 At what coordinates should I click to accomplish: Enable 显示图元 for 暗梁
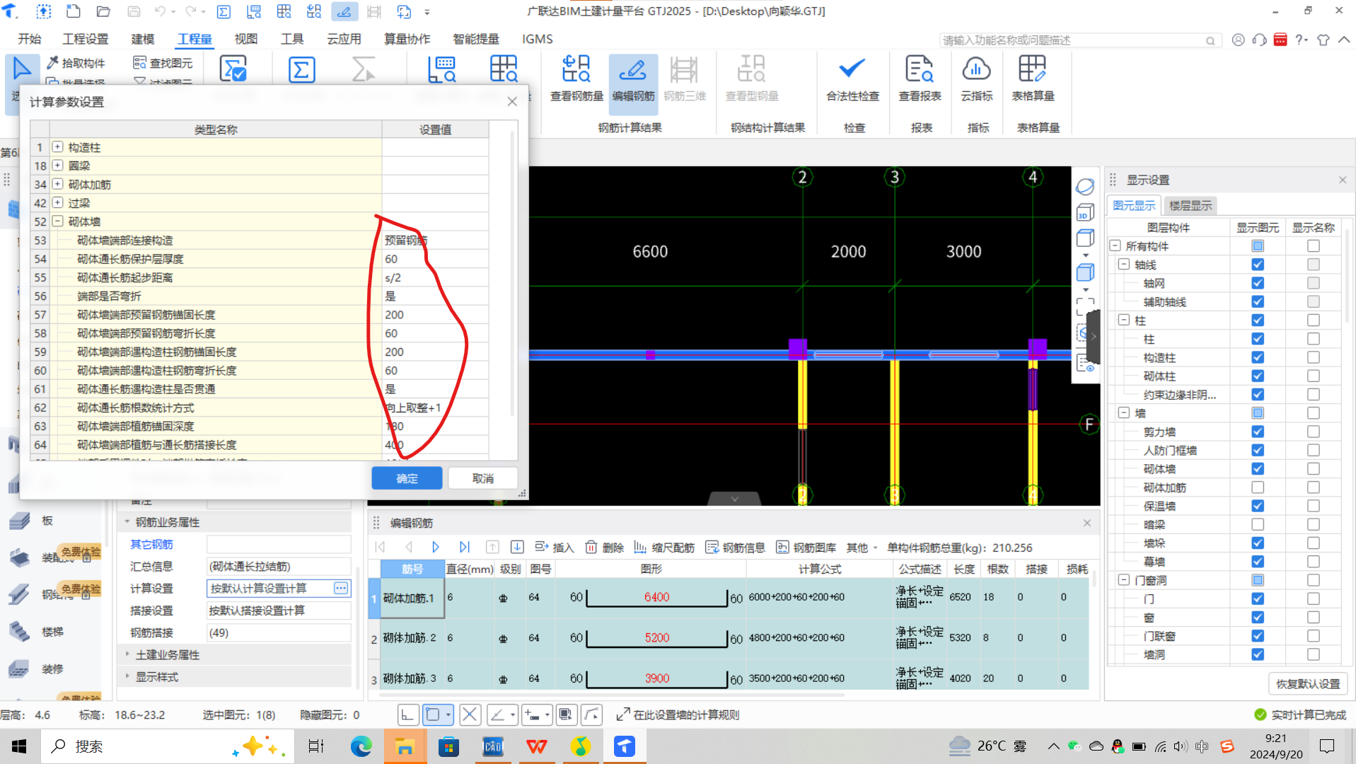pos(1258,524)
